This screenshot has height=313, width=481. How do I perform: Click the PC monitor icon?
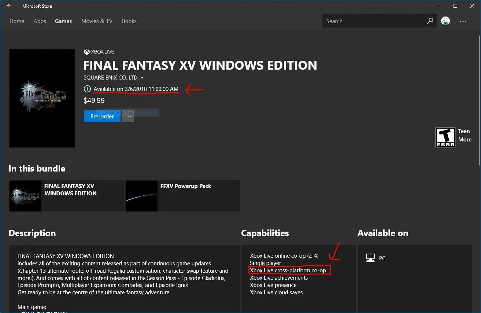click(x=370, y=258)
